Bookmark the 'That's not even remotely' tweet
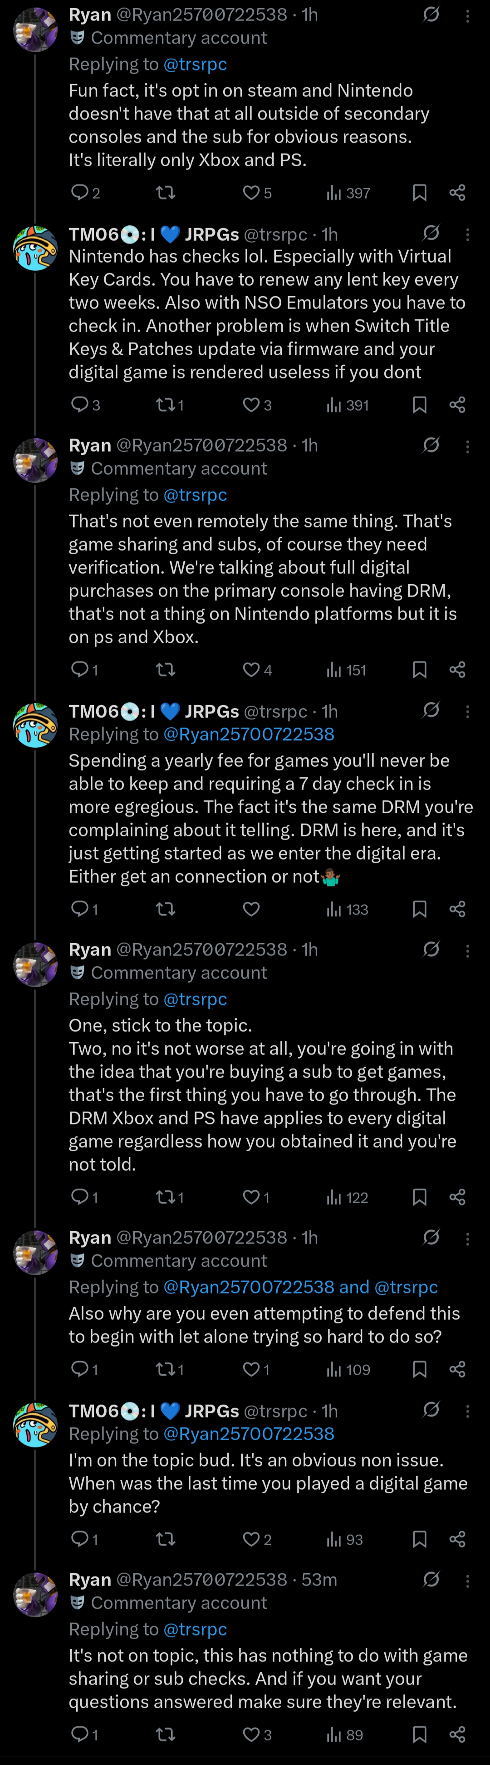 tap(420, 669)
